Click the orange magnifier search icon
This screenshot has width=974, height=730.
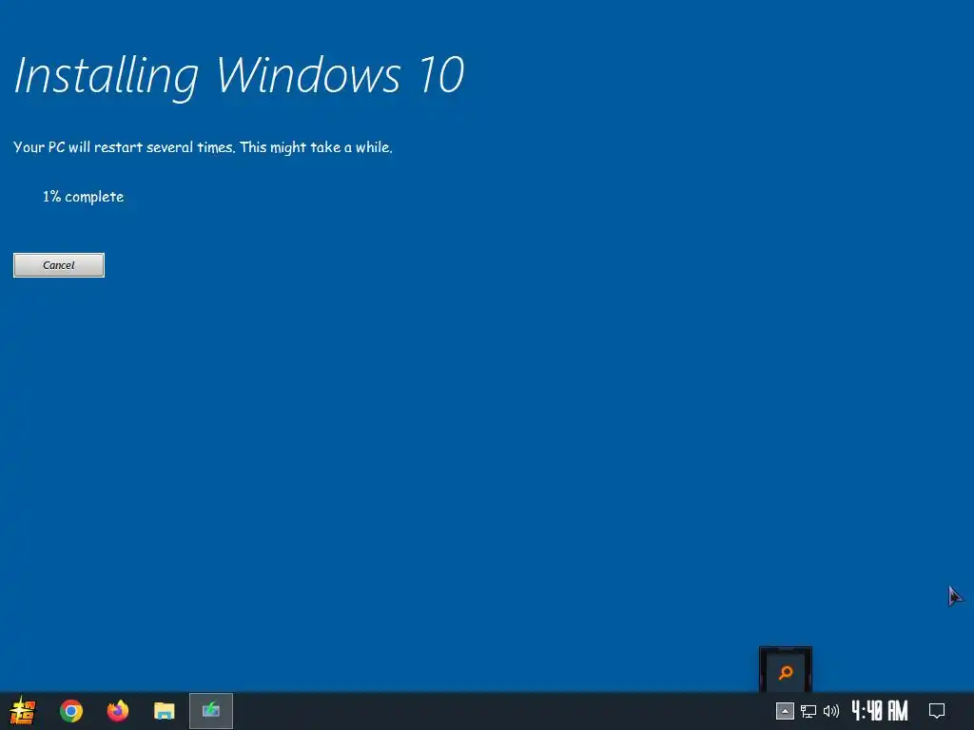[x=786, y=671]
